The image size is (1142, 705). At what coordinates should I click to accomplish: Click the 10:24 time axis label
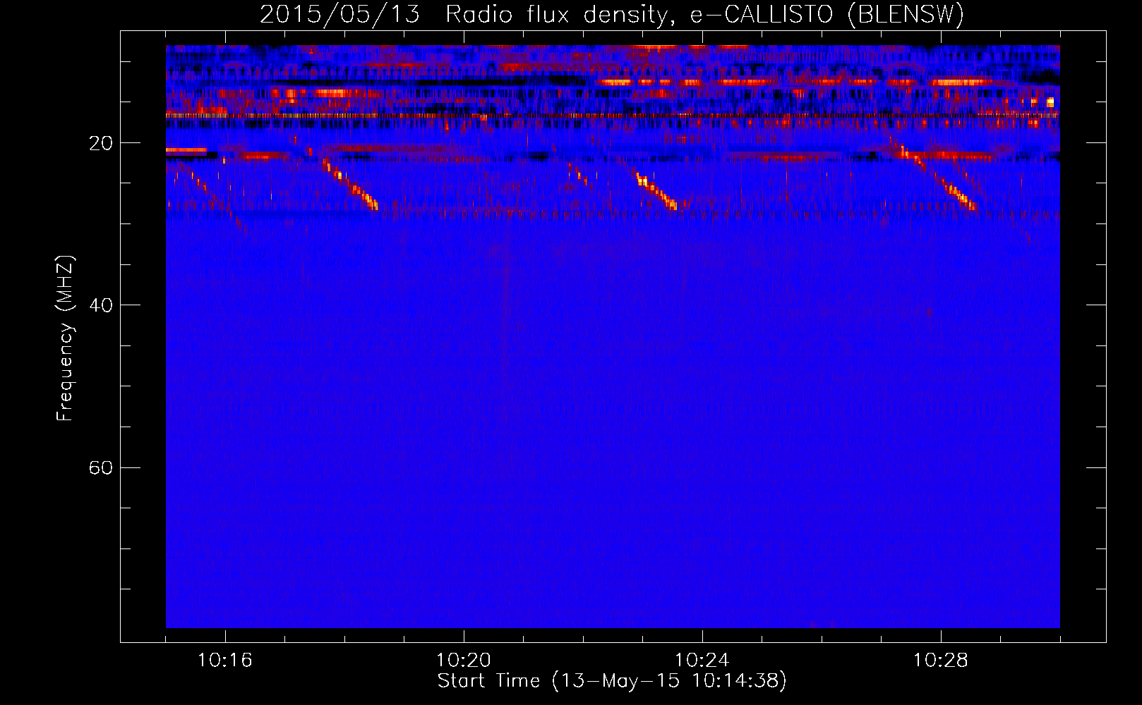click(702, 661)
